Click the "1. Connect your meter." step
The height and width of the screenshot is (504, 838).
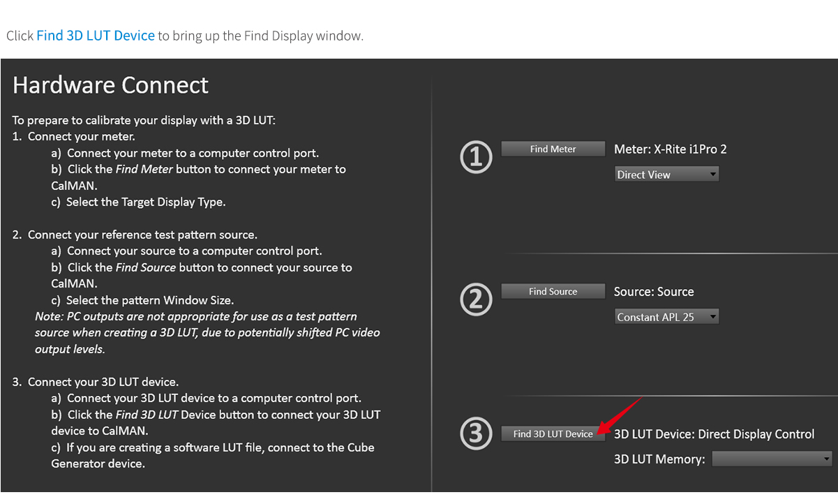(x=74, y=136)
